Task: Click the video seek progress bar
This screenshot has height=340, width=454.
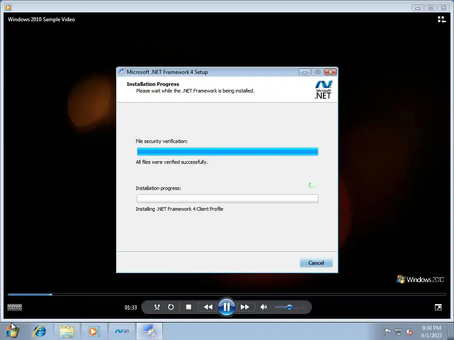Action: coord(227,294)
